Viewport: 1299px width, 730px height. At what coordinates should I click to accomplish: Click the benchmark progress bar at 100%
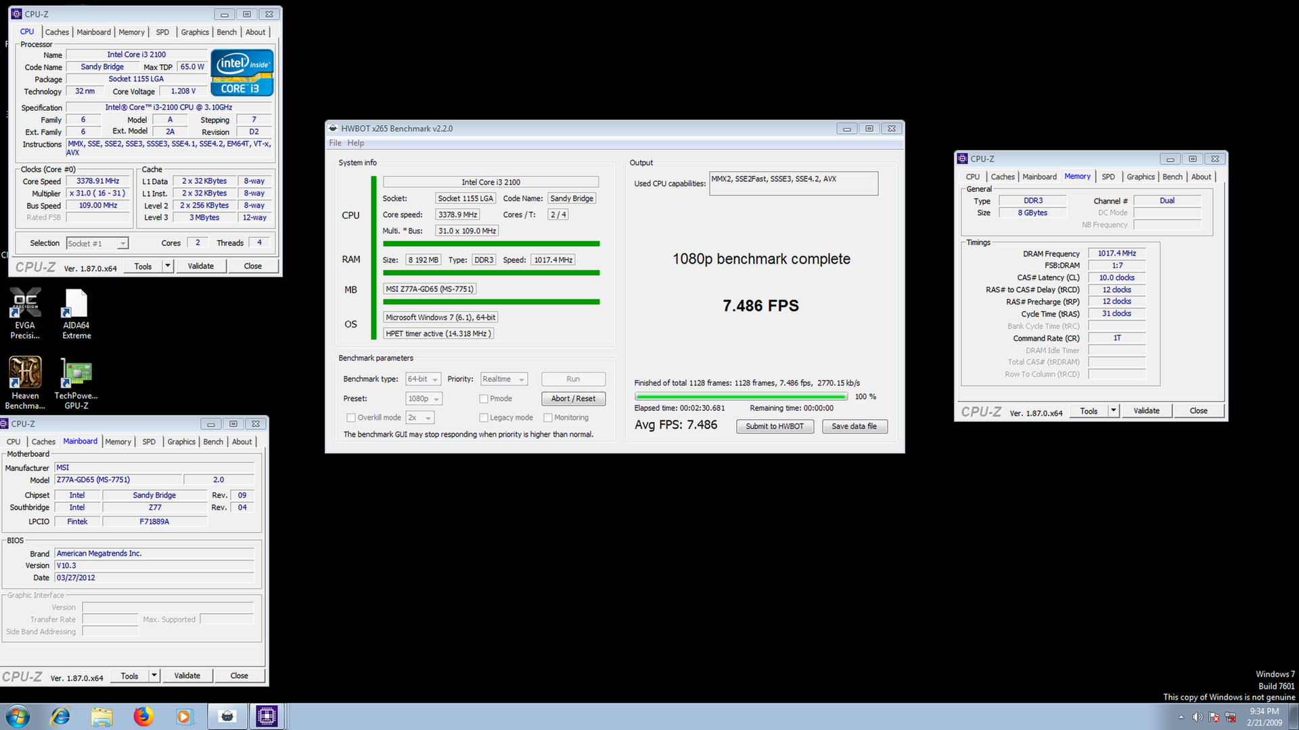[x=741, y=397]
